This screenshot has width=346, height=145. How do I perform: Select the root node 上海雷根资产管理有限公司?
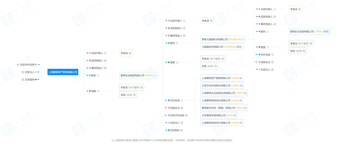point(63,72)
